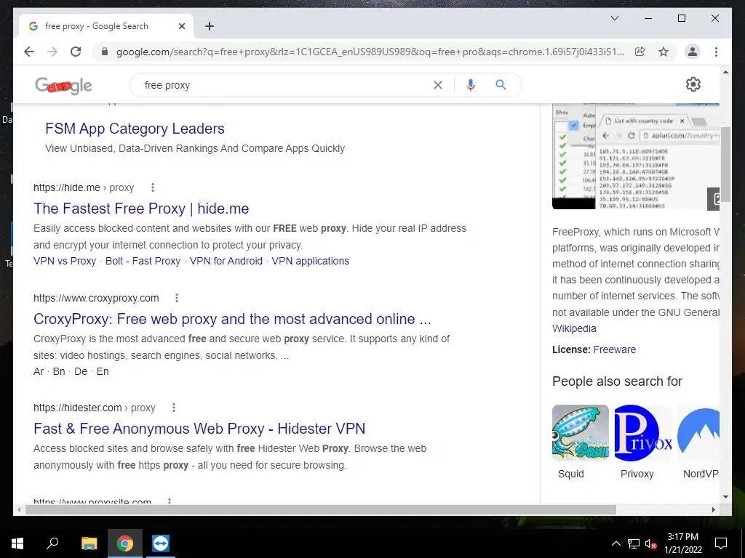This screenshot has width=745, height=558.
Task: Select the 'En' language link under CroxyProxy
Action: [x=103, y=371]
